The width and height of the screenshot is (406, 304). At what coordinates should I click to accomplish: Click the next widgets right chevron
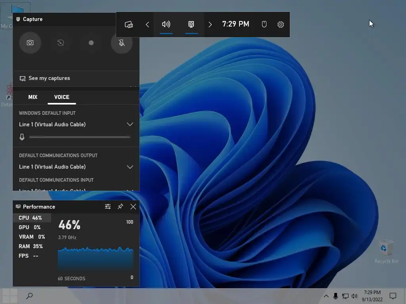coord(210,25)
